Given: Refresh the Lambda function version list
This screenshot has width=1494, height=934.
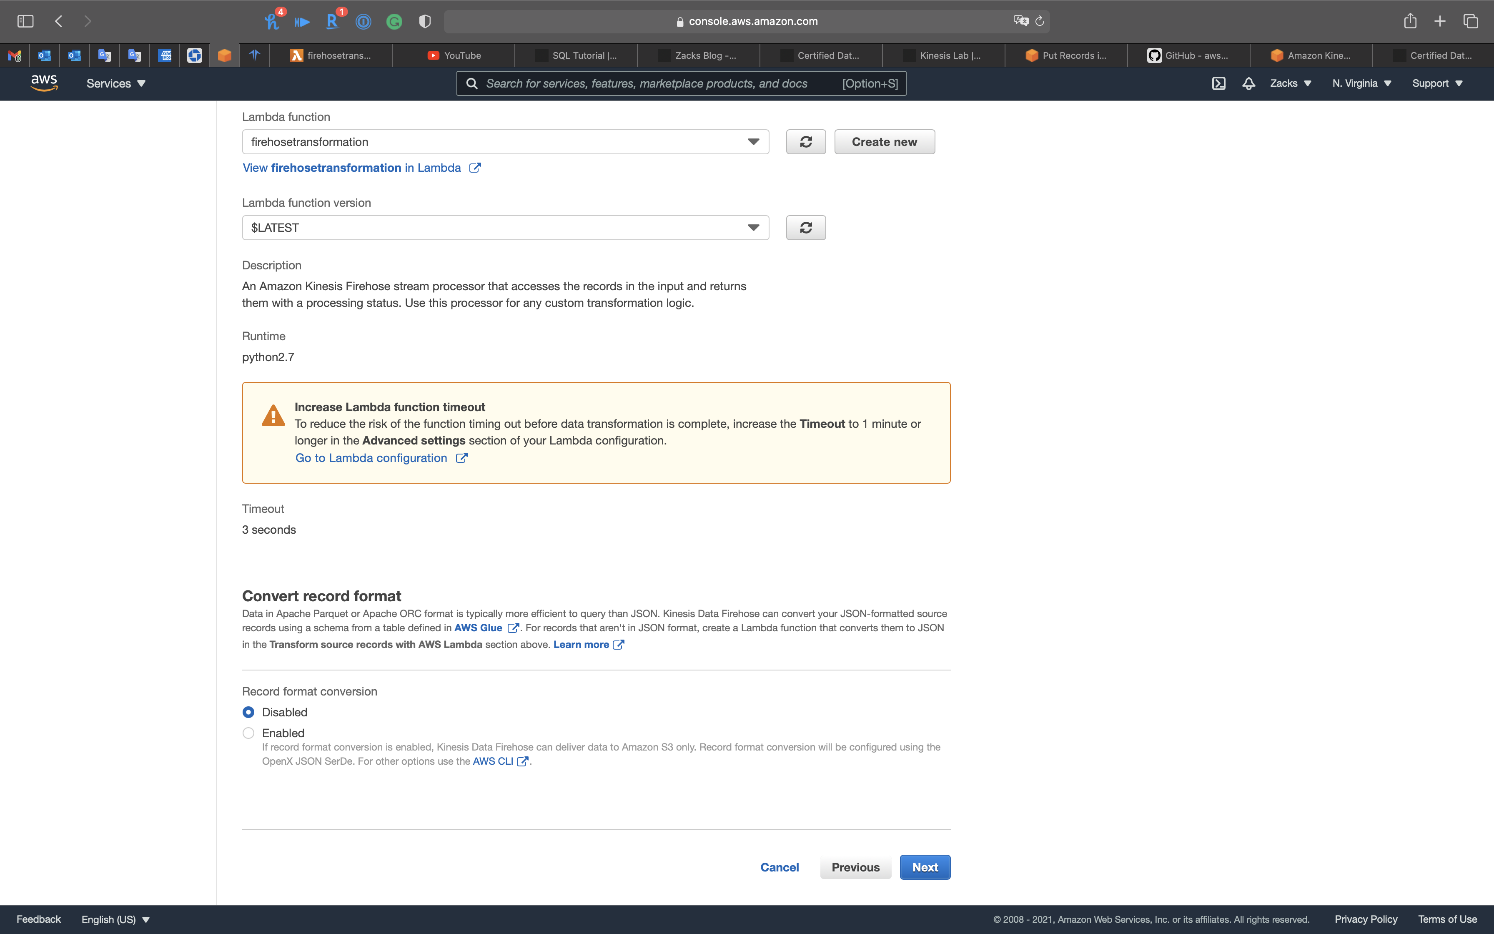Looking at the screenshot, I should pyautogui.click(x=806, y=228).
